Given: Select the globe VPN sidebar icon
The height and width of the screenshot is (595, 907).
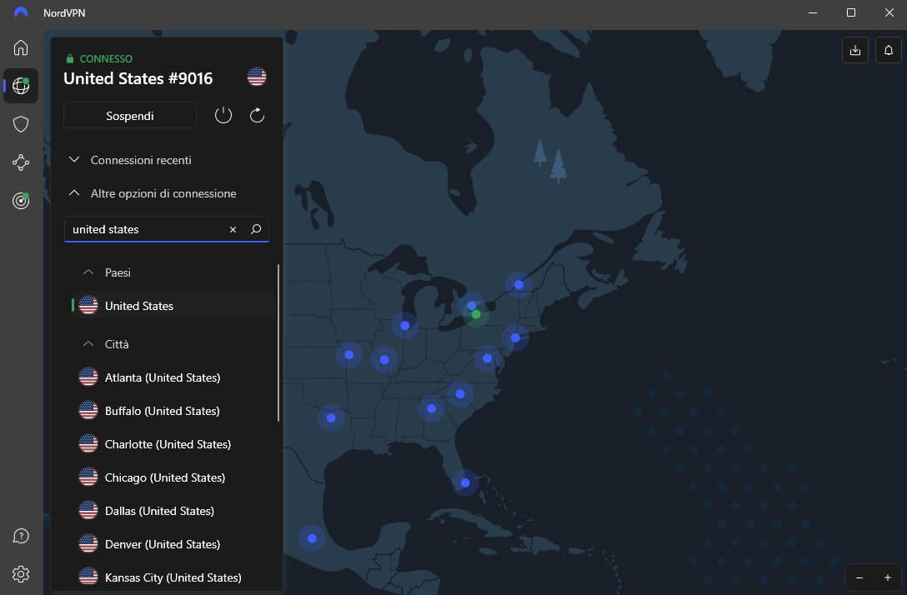Looking at the screenshot, I should coord(21,86).
